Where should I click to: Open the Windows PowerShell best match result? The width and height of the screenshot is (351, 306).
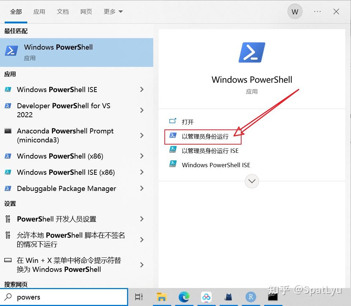pos(76,52)
